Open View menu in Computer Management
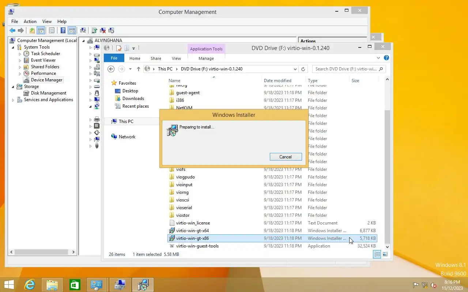Image resolution: width=468 pixels, height=292 pixels. pyautogui.click(x=47, y=22)
